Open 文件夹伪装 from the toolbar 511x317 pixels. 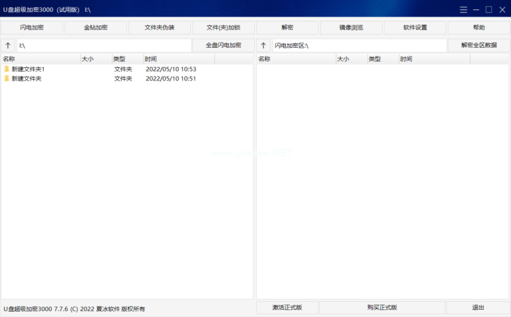160,28
